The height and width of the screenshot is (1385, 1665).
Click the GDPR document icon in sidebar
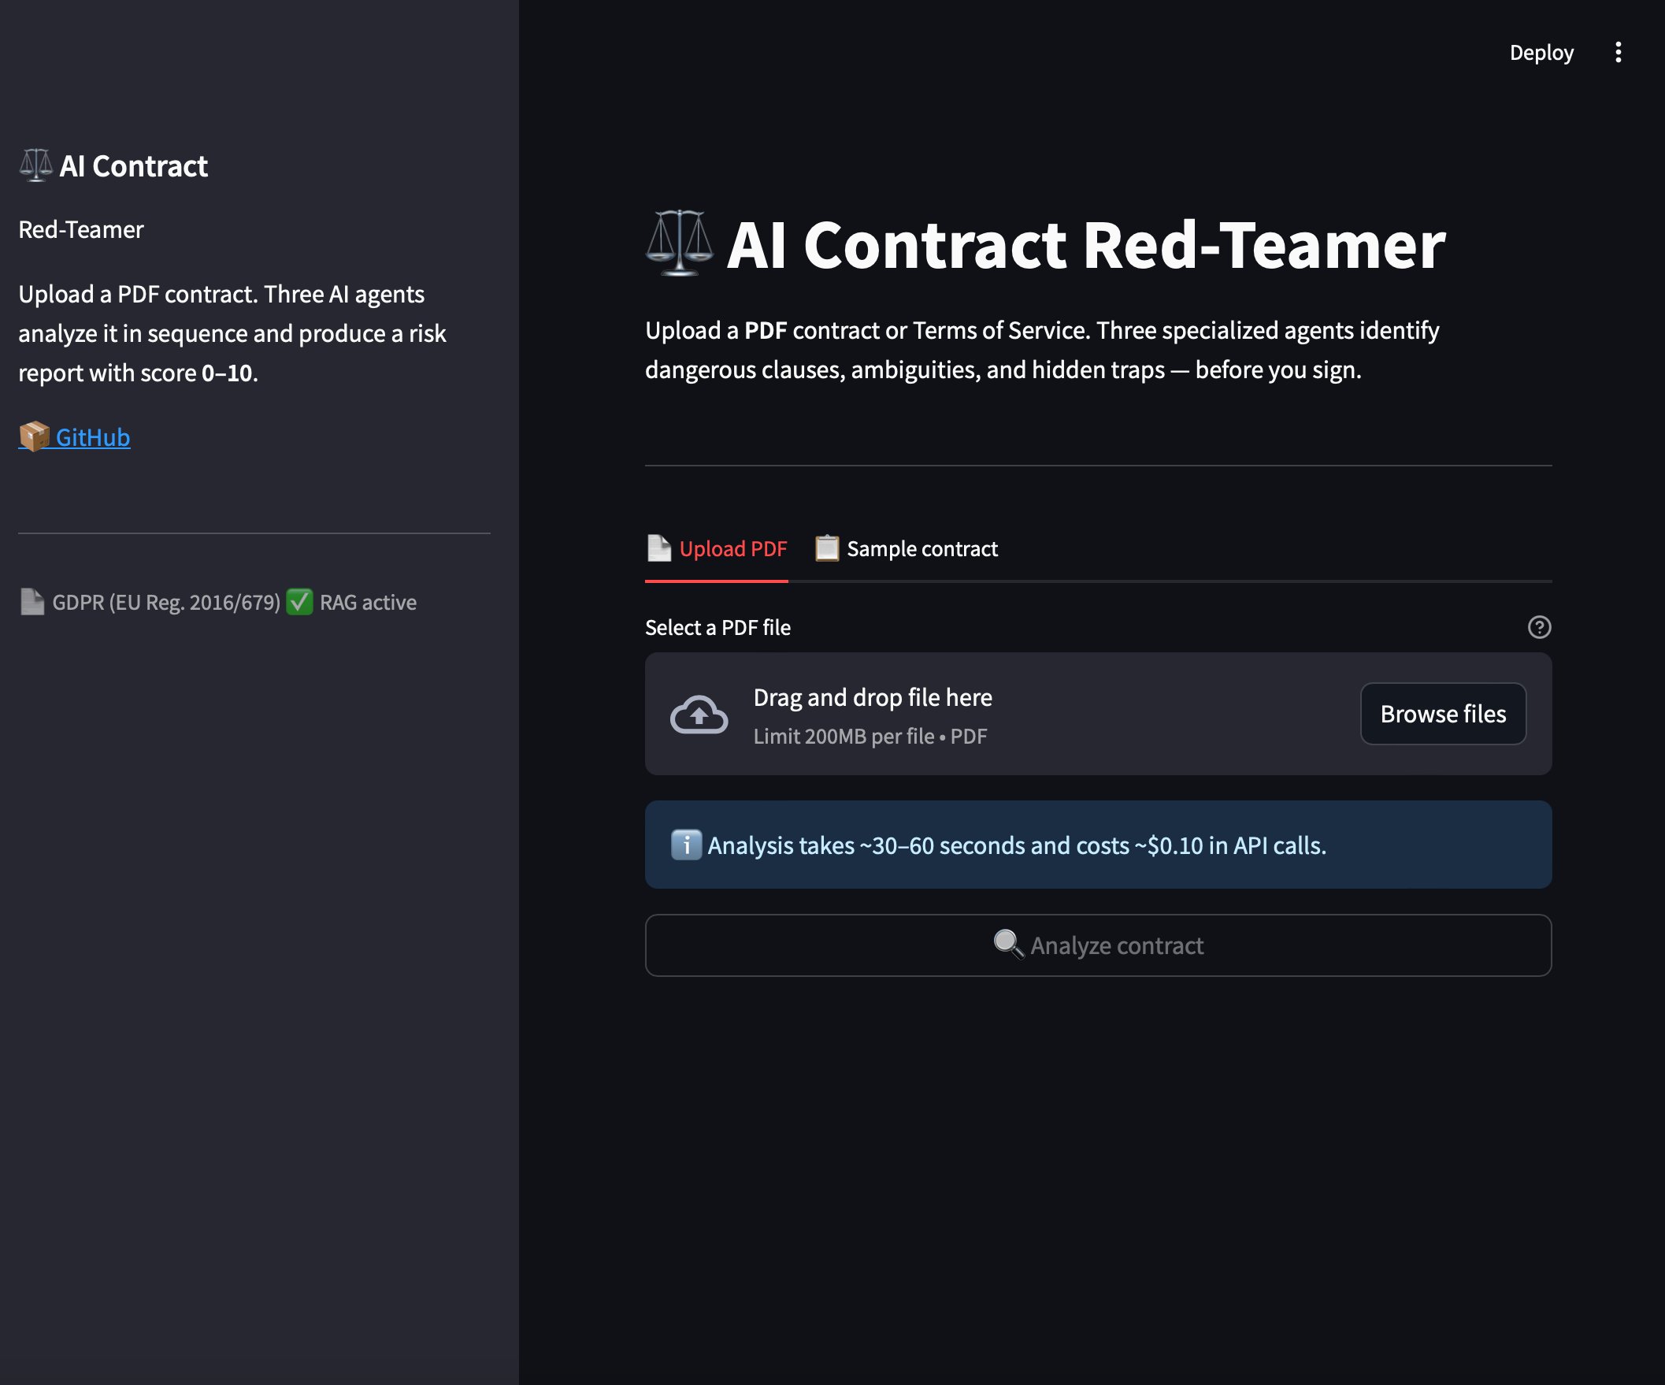32,601
